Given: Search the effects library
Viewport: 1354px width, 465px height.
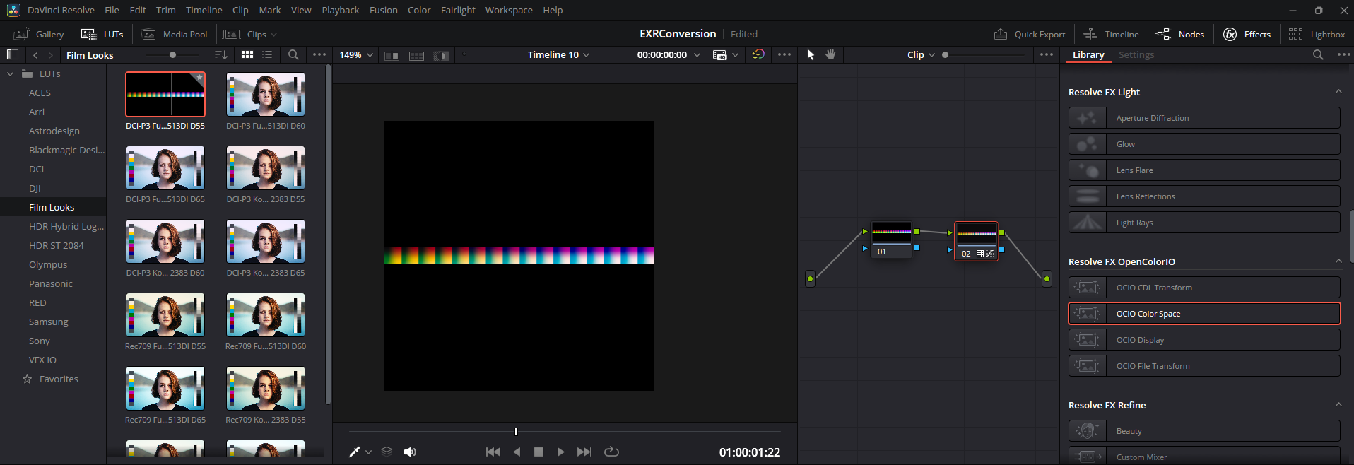Looking at the screenshot, I should click(1318, 54).
